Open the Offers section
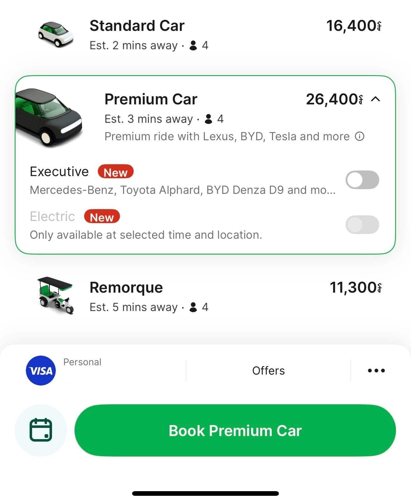Screen dimensions: 411x503 click(268, 371)
